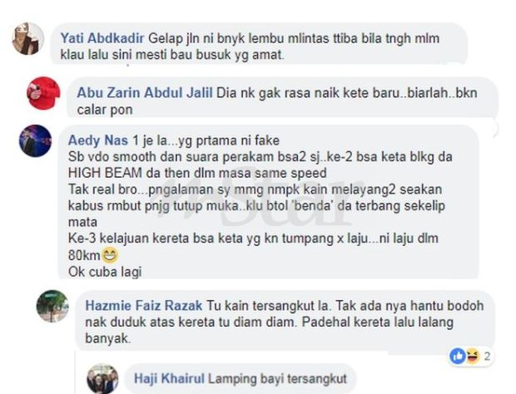Click the grinning emoji after 80km
The height and width of the screenshot is (394, 516).
(x=109, y=255)
